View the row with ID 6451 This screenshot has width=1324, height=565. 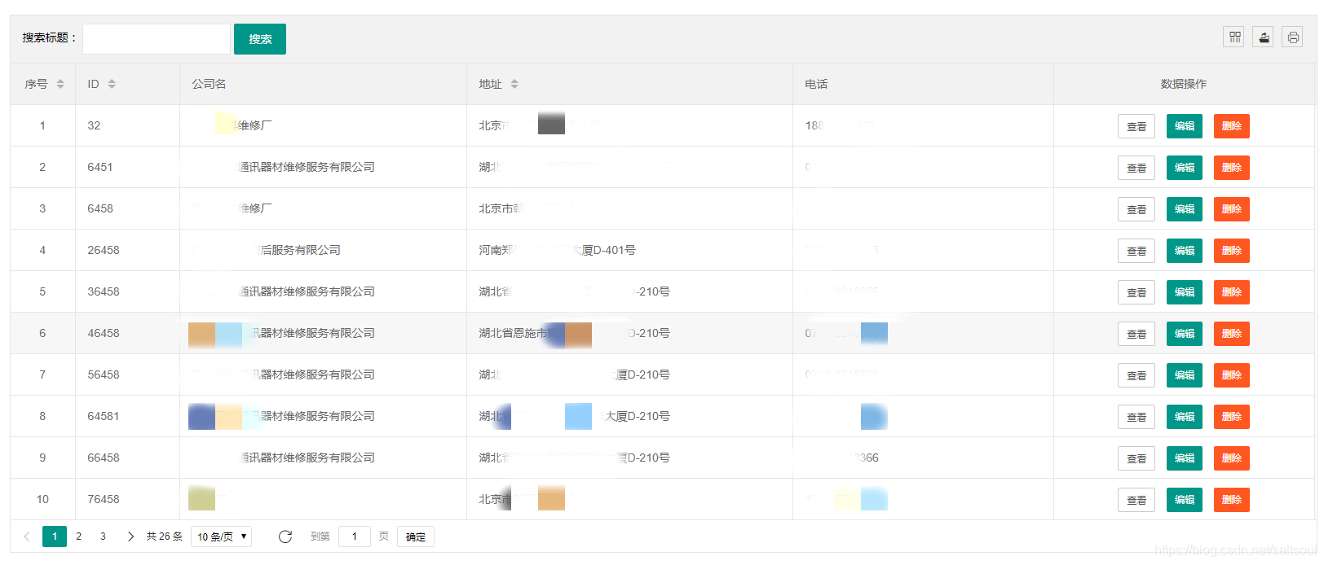1136,168
